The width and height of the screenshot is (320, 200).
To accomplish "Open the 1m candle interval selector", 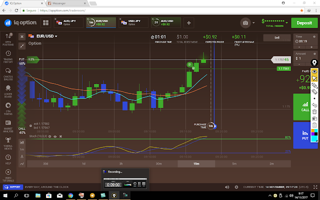I will tap(22, 149).
